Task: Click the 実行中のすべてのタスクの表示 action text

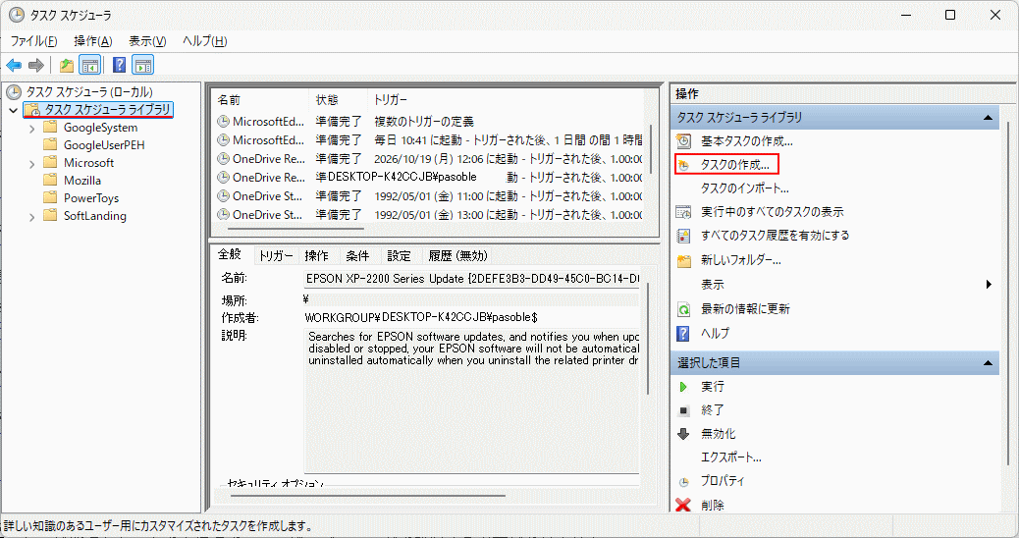Action: point(772,212)
